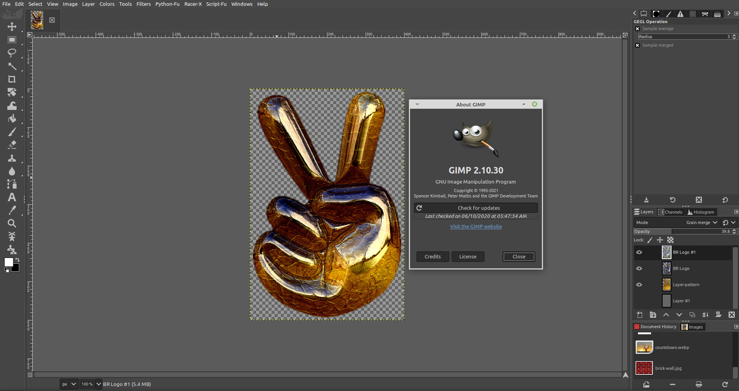Click Close button in About GIMP
This screenshot has height=391, width=739.
(x=519, y=256)
